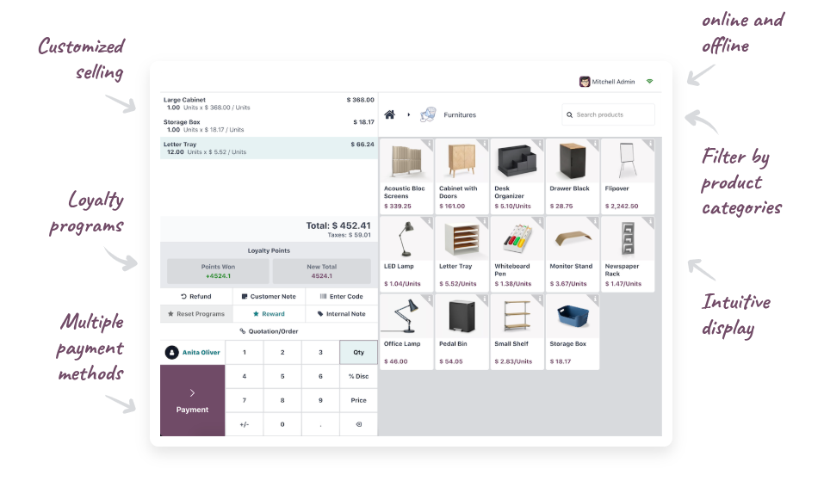Activate the Qty mode button
This screenshot has width=824, height=481.
(x=358, y=352)
